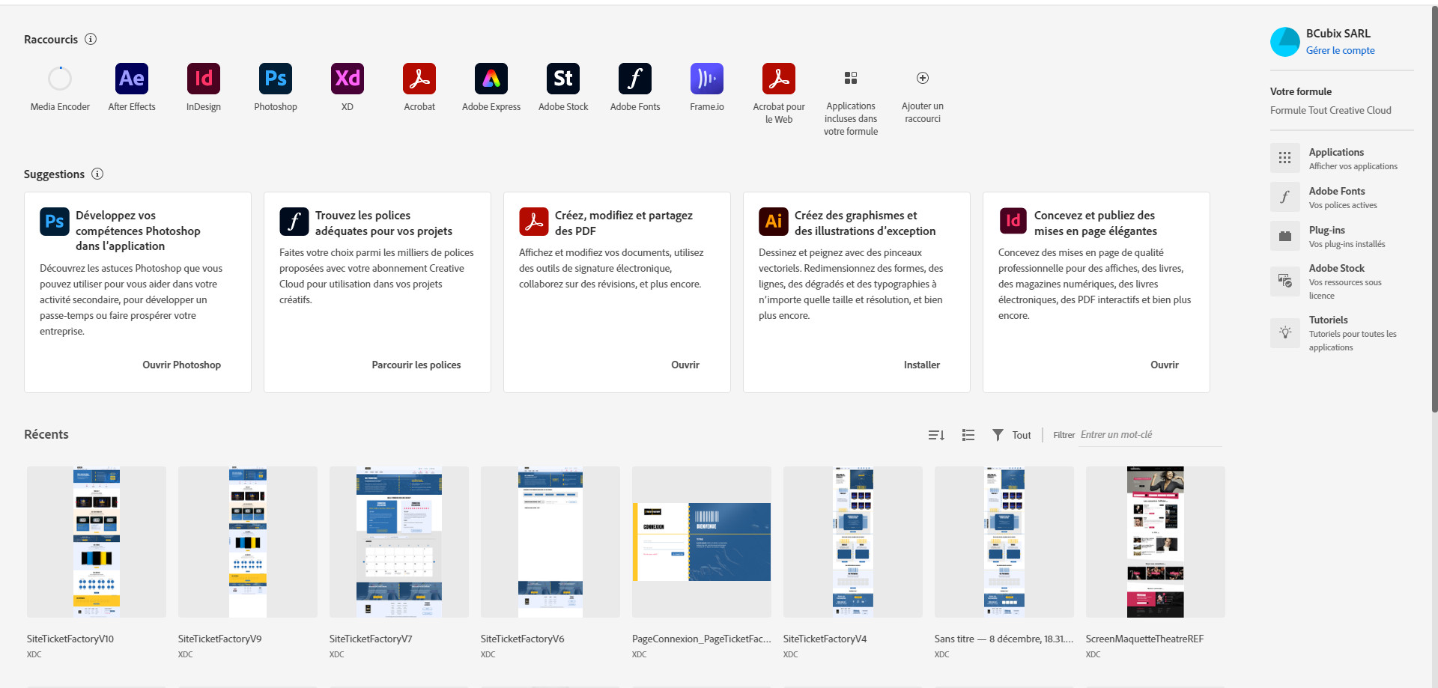The height and width of the screenshot is (688, 1438).
Task: Click the BCubix SARL profile avatar
Action: tap(1285, 42)
